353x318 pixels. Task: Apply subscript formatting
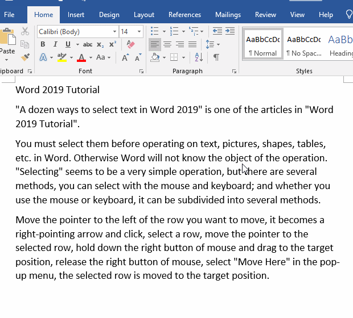(100, 44)
